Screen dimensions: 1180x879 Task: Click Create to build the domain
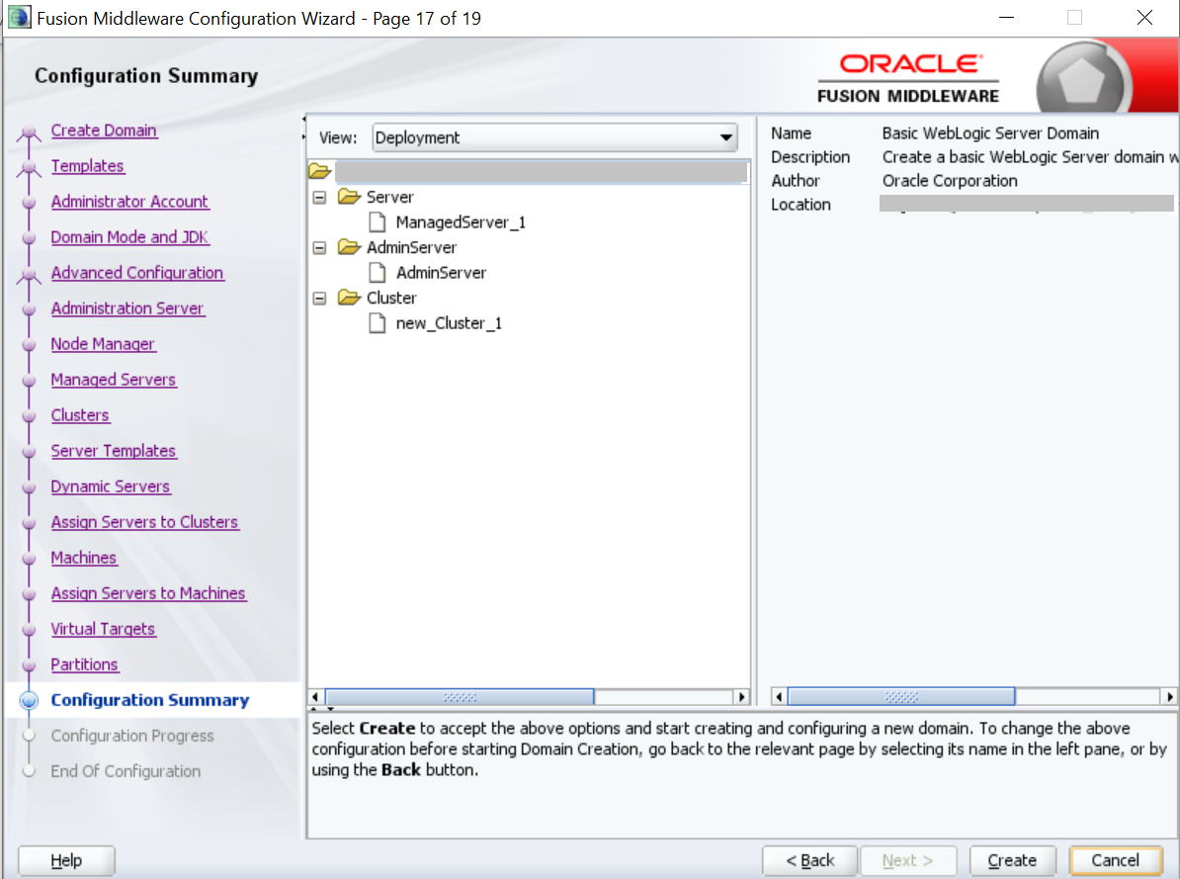click(x=1012, y=860)
